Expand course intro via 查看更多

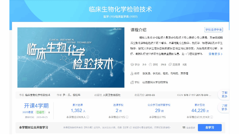[215, 54]
